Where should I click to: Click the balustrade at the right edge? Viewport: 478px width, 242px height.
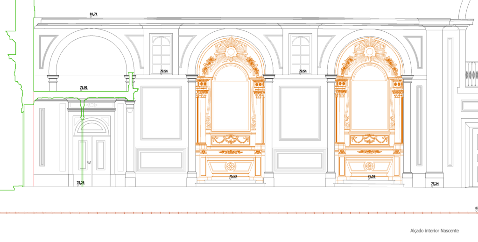(x=471, y=75)
